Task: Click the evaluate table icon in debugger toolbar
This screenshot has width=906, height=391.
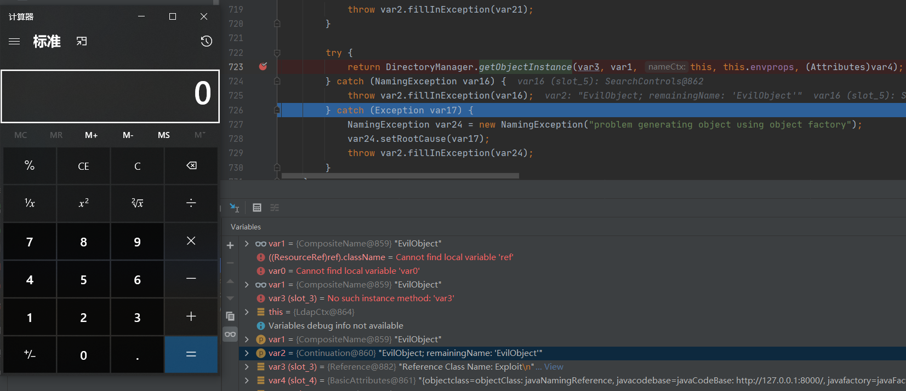Action: [257, 208]
